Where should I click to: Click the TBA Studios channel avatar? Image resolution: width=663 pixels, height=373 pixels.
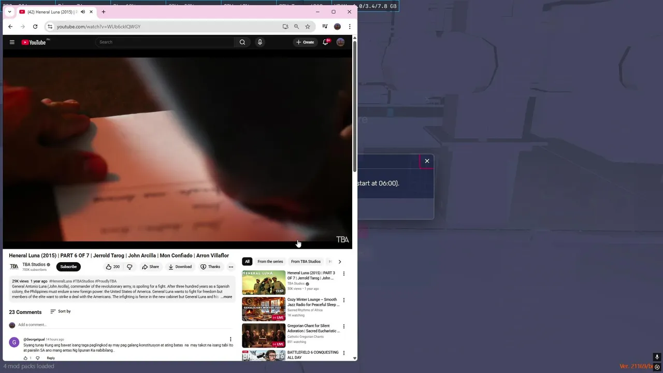click(x=14, y=267)
